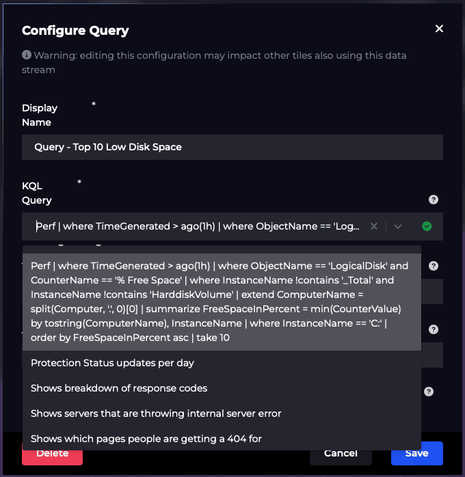Choose 'Shows which pages people are getting a 404 for'

click(146, 438)
